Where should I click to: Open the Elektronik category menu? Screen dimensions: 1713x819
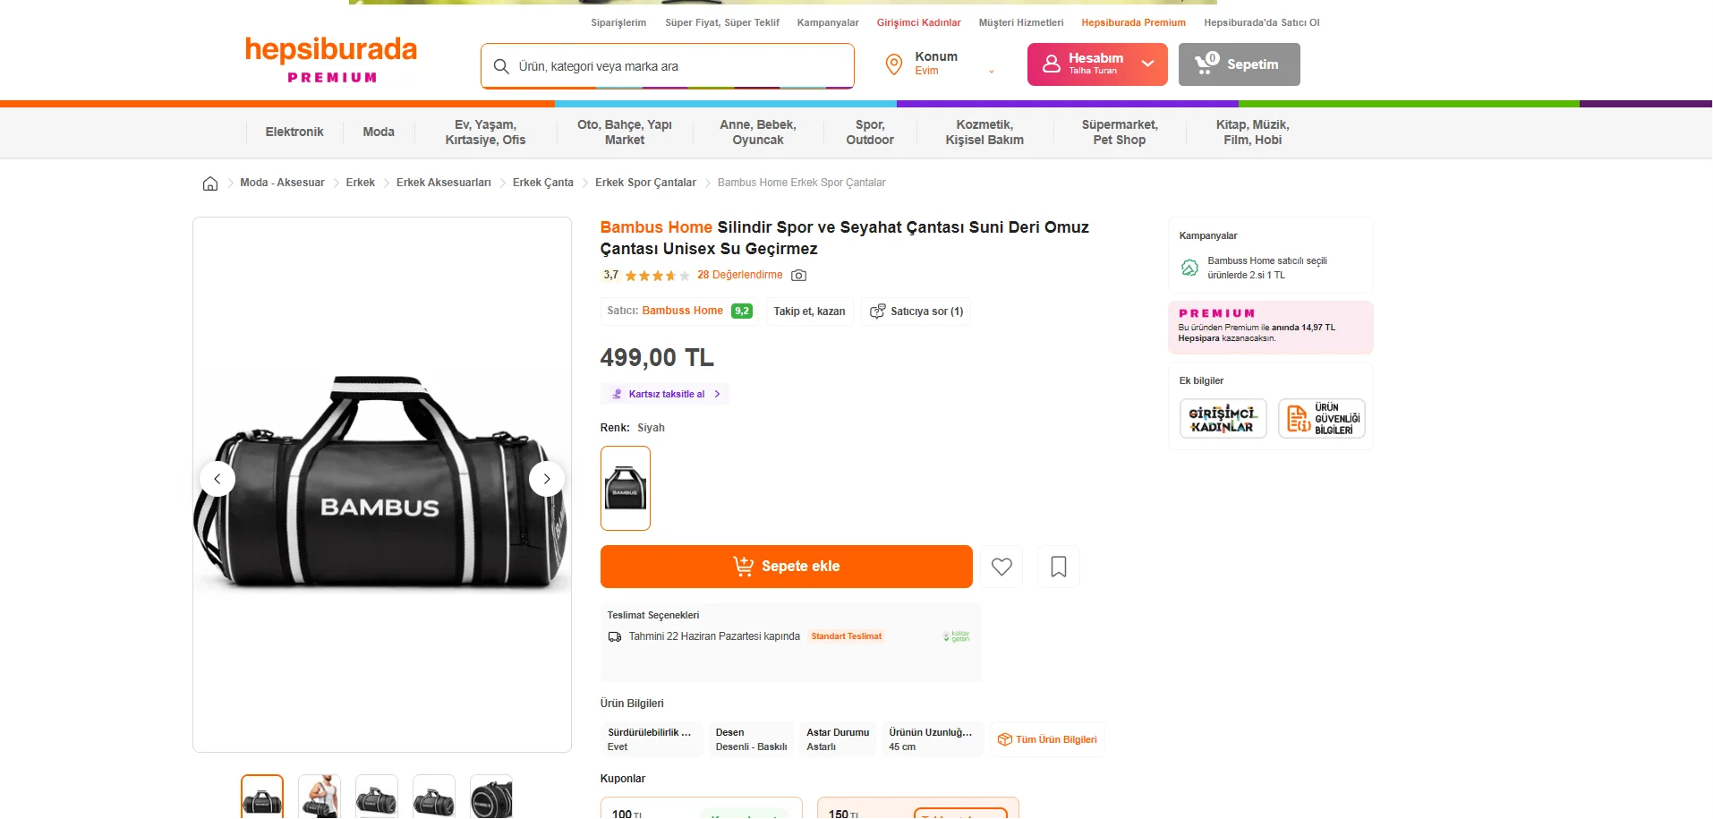coord(294,132)
